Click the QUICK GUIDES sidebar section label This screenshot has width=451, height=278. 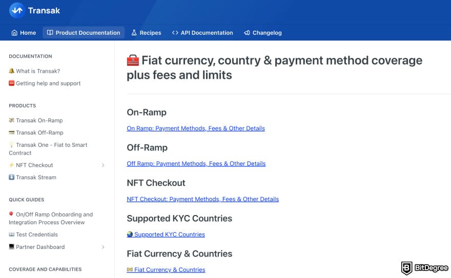click(x=27, y=200)
